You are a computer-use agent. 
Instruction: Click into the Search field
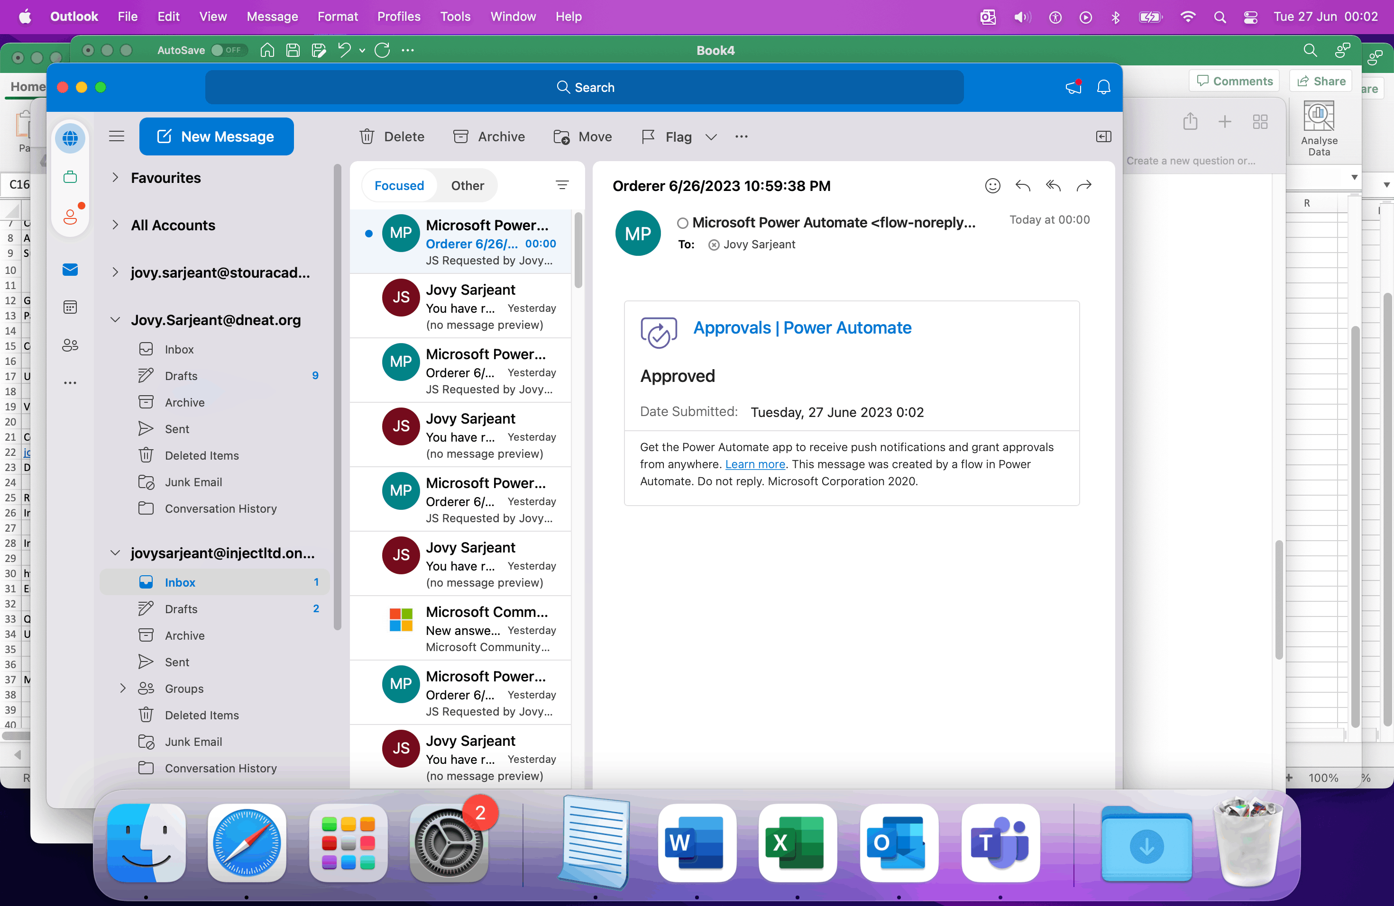tap(585, 87)
